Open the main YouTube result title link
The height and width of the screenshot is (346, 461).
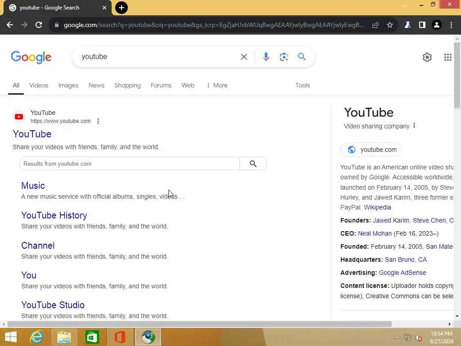click(x=32, y=134)
